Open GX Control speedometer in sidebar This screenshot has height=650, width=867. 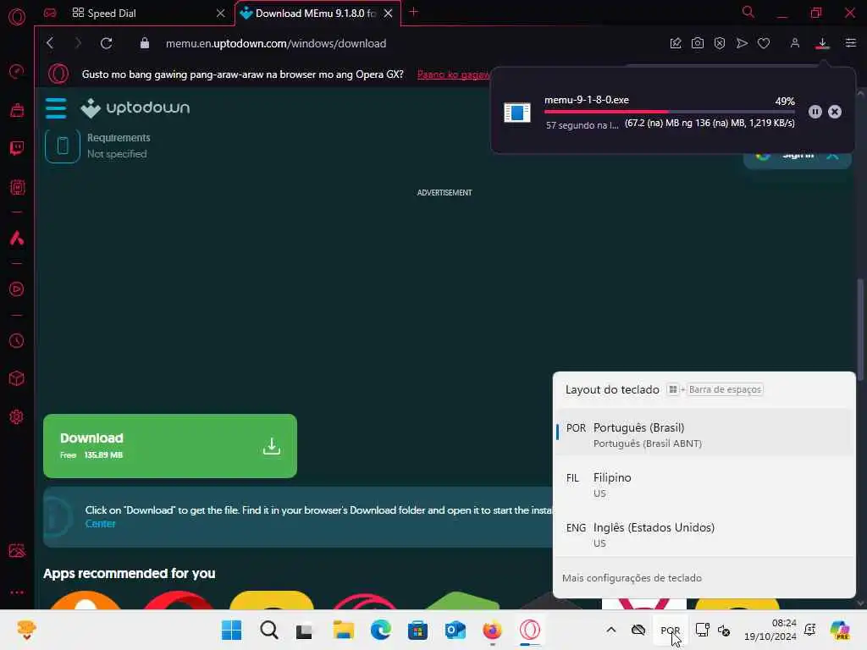point(17,71)
